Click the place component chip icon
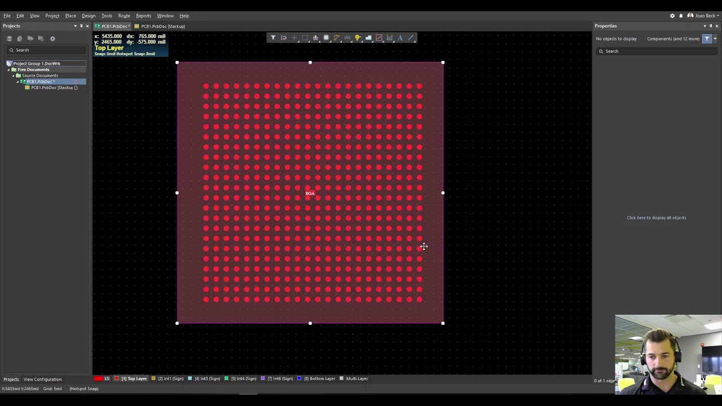The width and height of the screenshot is (722, 406). 326,38
